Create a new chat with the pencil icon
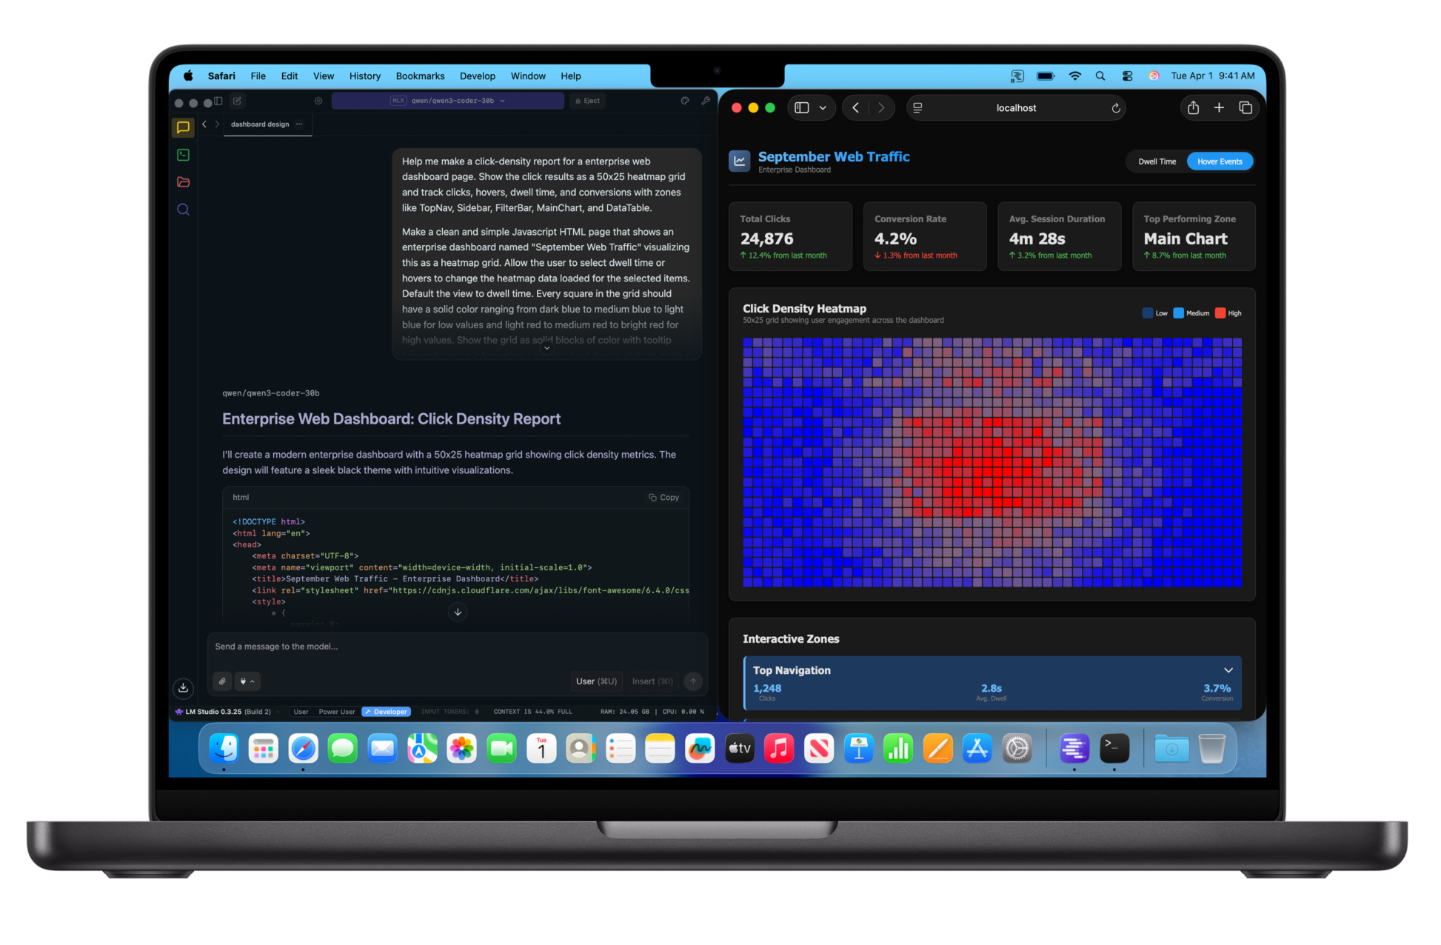1441x945 pixels. [x=237, y=101]
